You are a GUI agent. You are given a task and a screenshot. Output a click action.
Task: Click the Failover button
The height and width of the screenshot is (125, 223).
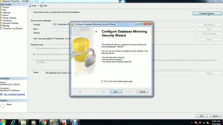click(x=209, y=40)
